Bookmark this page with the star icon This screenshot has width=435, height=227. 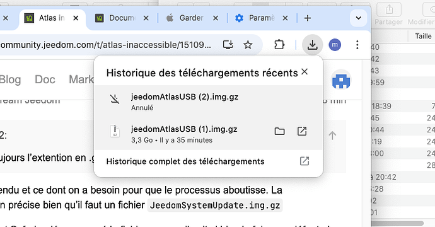click(248, 45)
